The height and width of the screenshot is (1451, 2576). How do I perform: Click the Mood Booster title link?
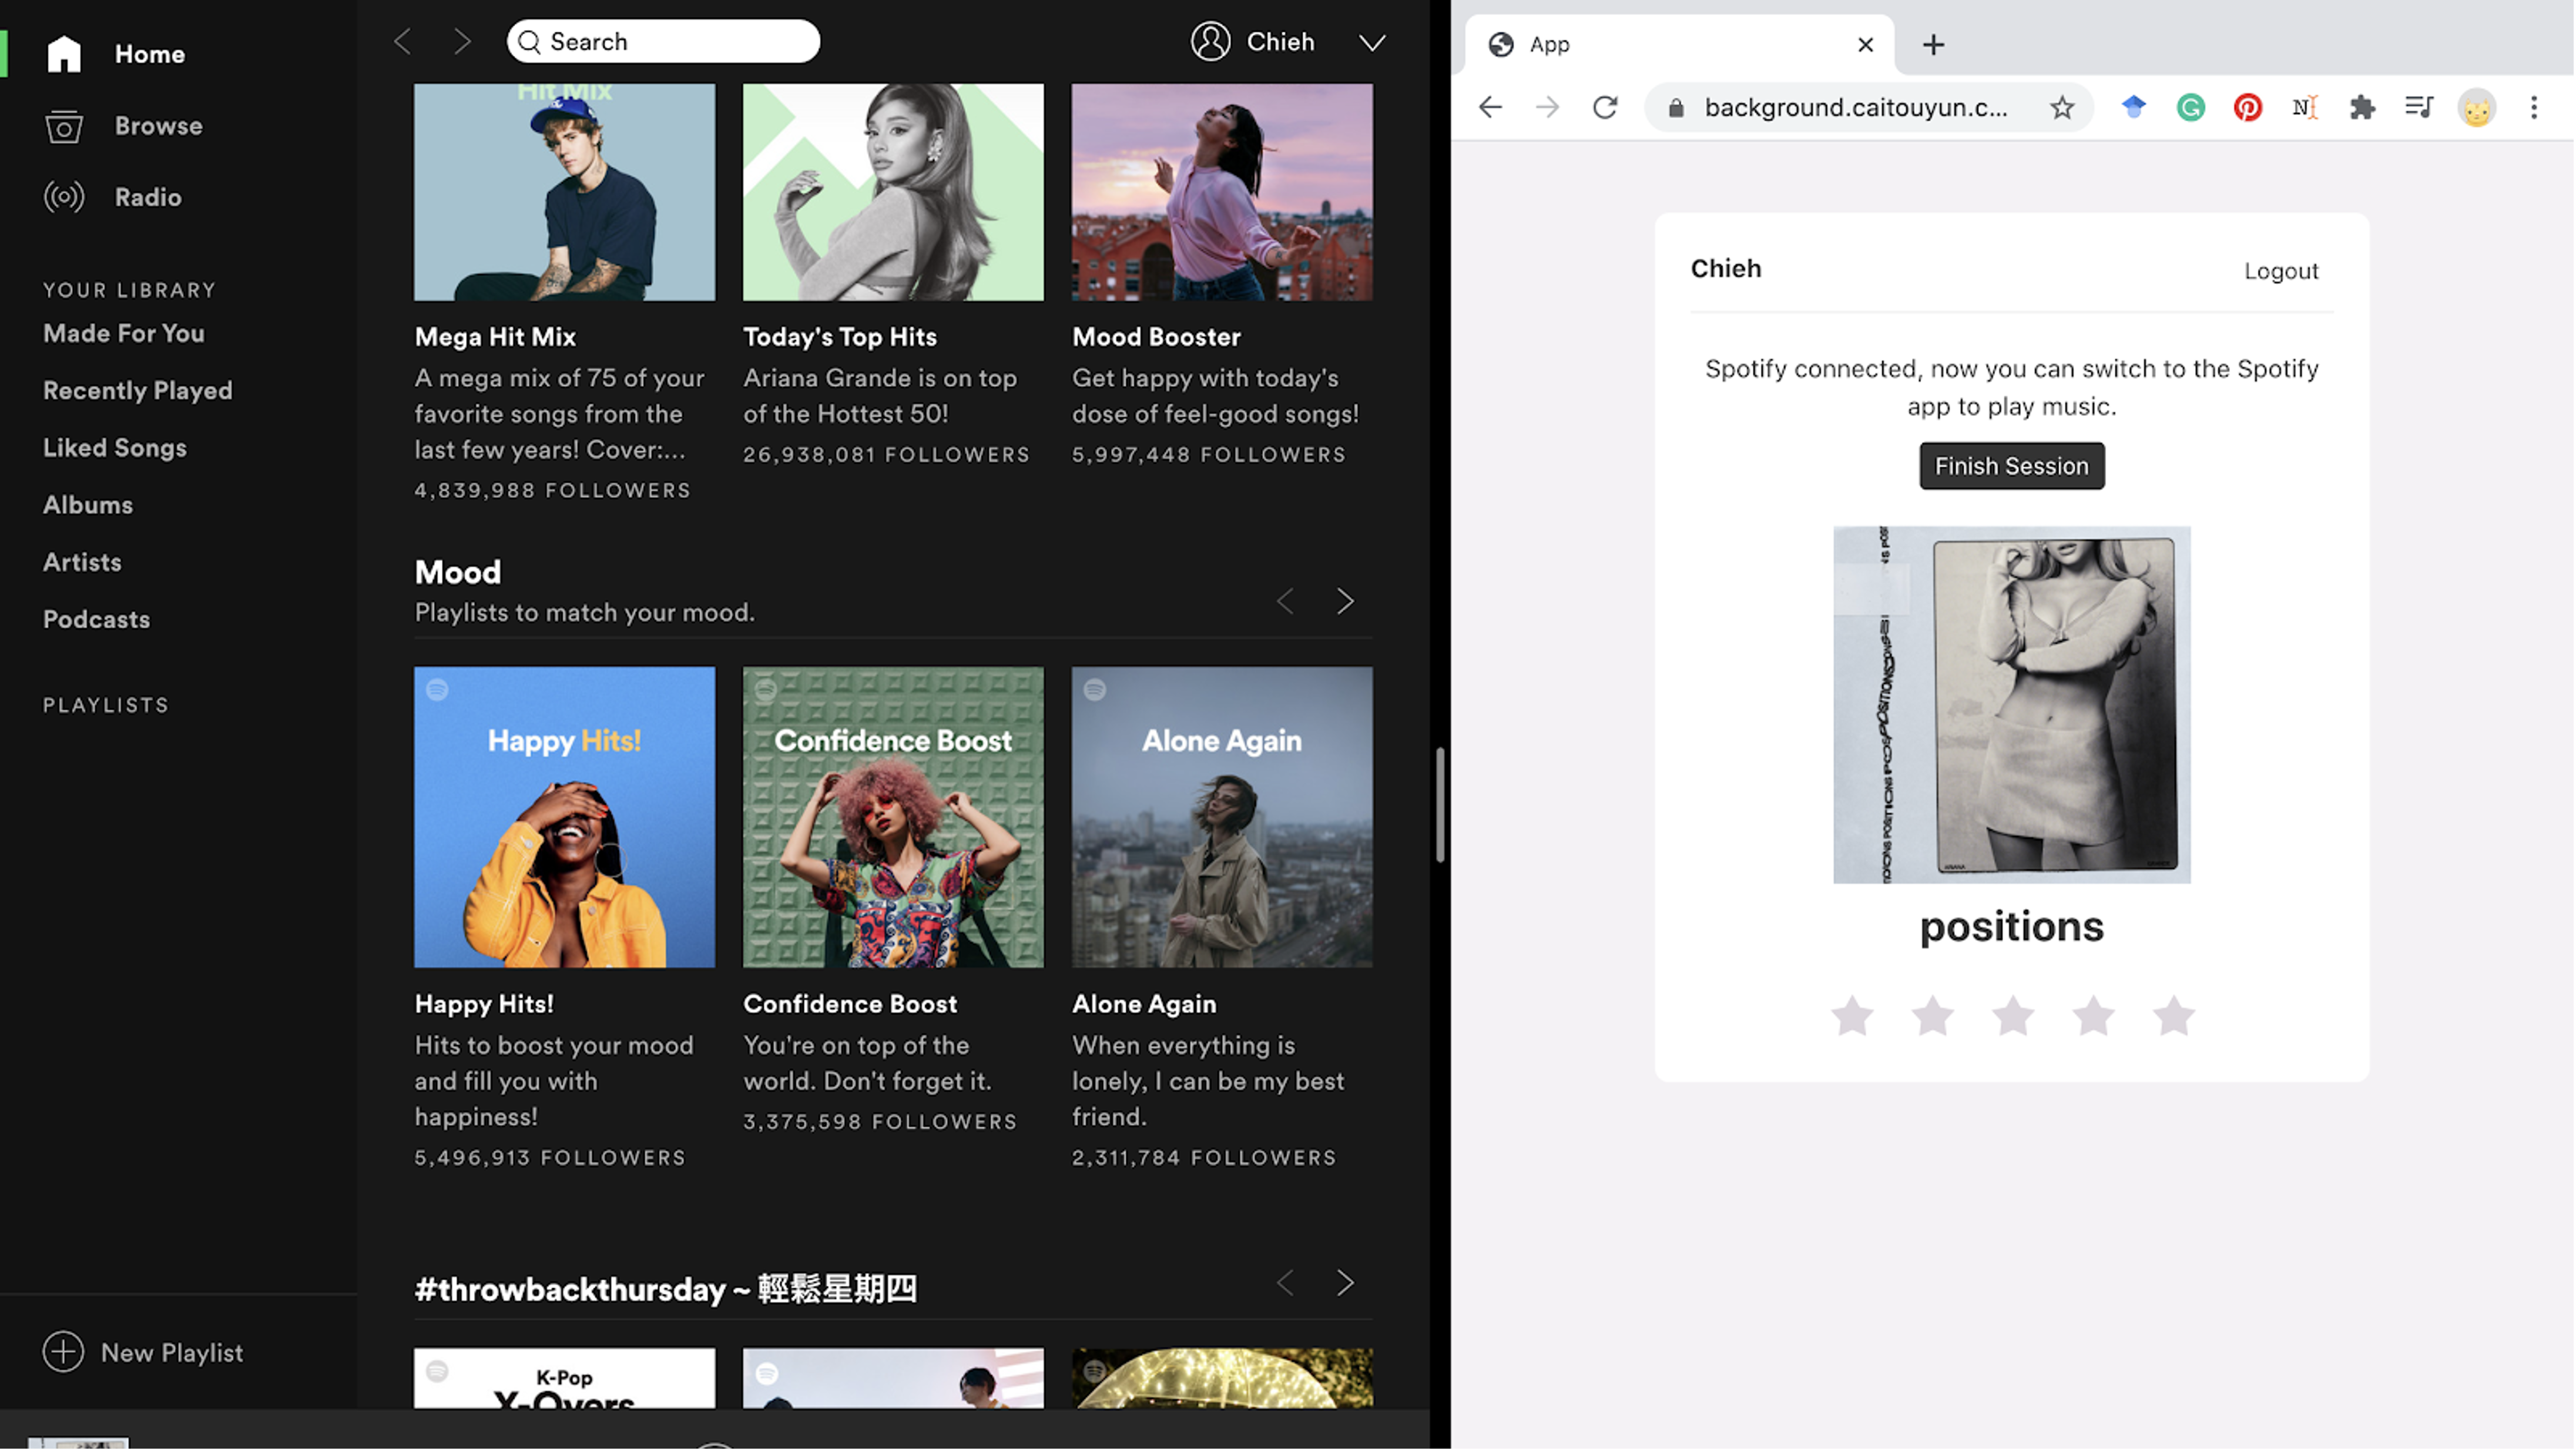1156,337
